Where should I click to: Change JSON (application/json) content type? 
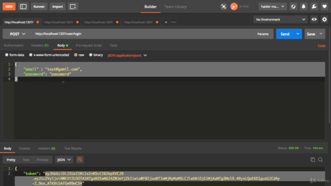coord(127,55)
